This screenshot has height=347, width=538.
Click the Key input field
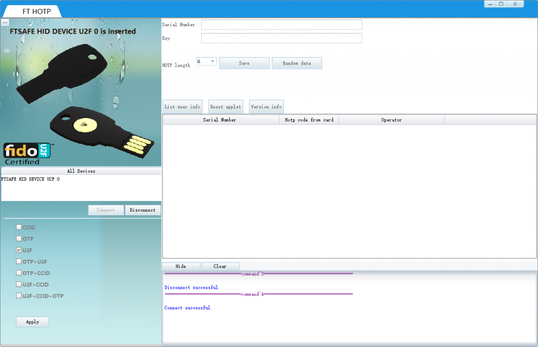[x=281, y=38]
